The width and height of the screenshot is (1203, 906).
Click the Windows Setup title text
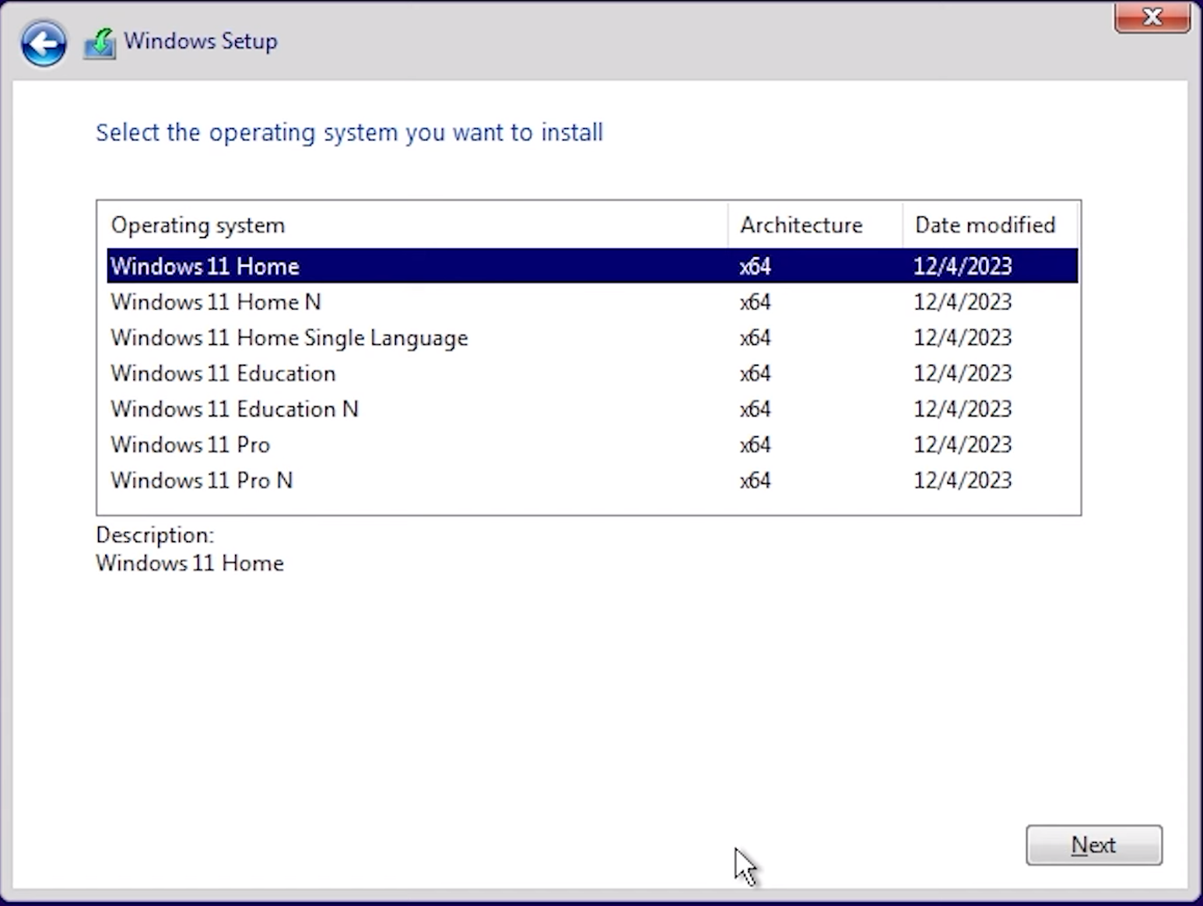pos(201,41)
